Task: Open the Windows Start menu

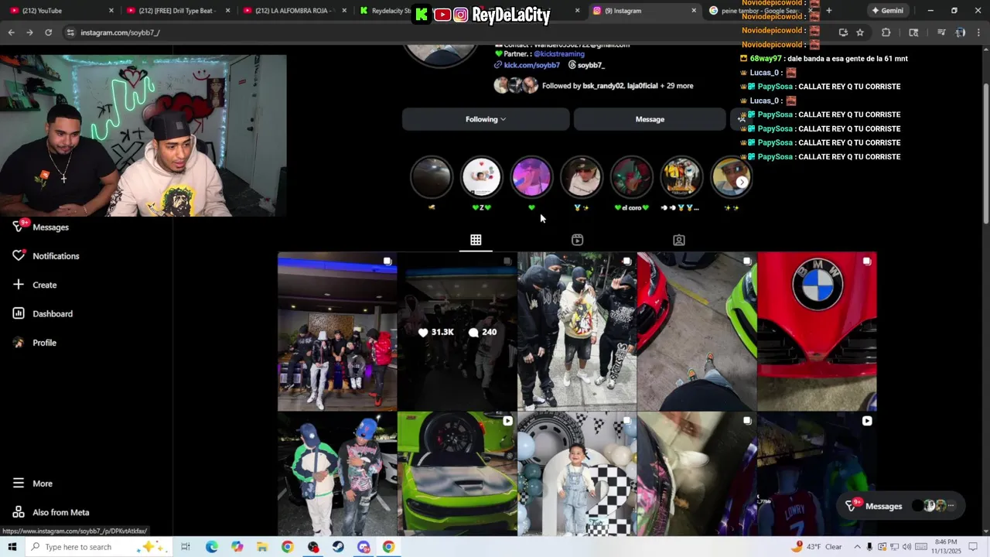Action: (12, 547)
